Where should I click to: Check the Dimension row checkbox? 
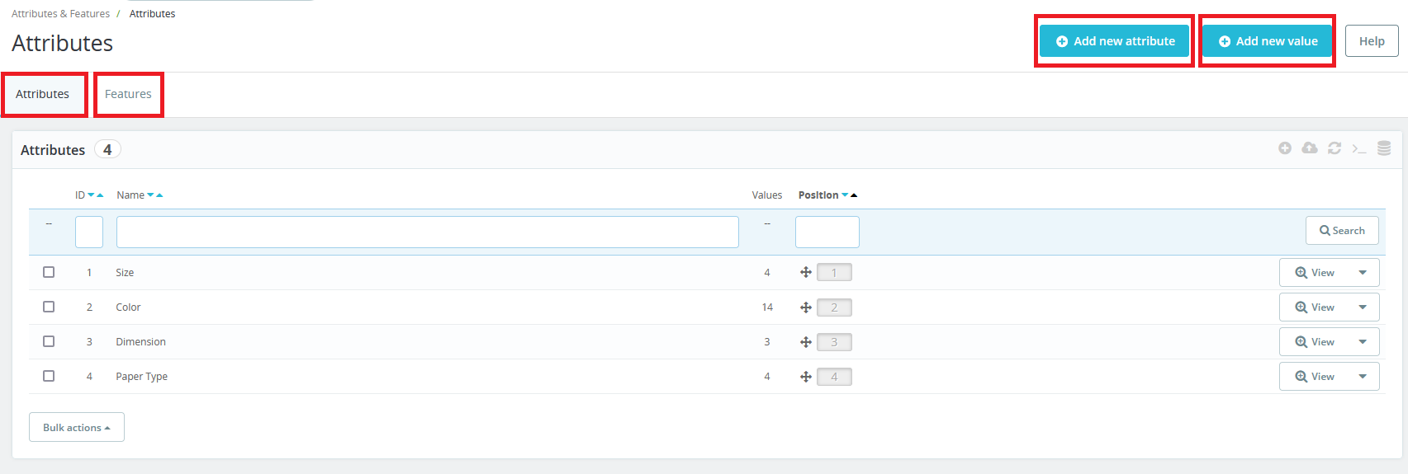click(x=49, y=341)
